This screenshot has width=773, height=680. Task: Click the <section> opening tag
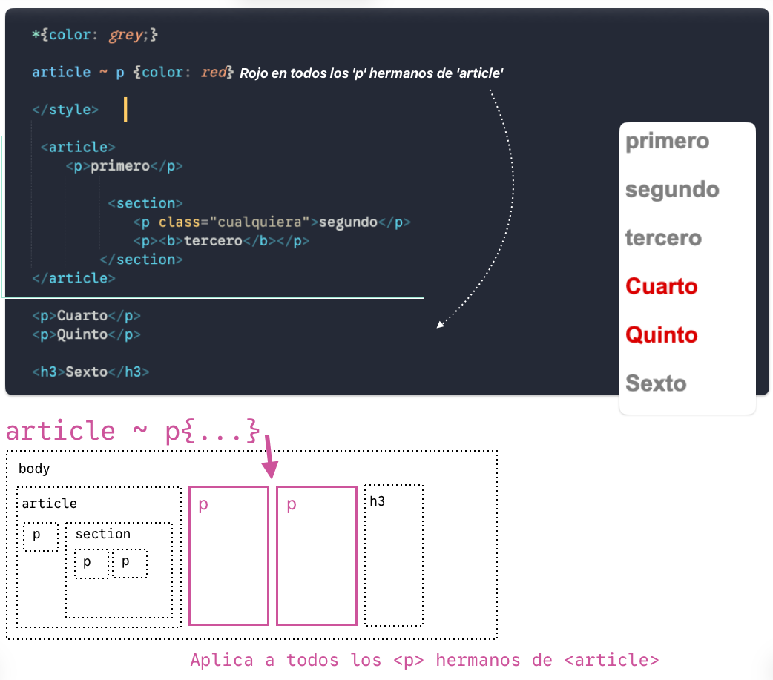pyautogui.click(x=145, y=202)
